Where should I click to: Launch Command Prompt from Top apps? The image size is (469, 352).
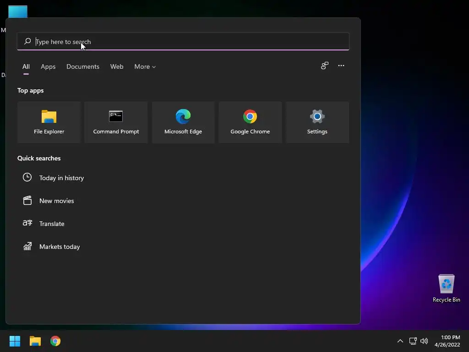pyautogui.click(x=116, y=122)
